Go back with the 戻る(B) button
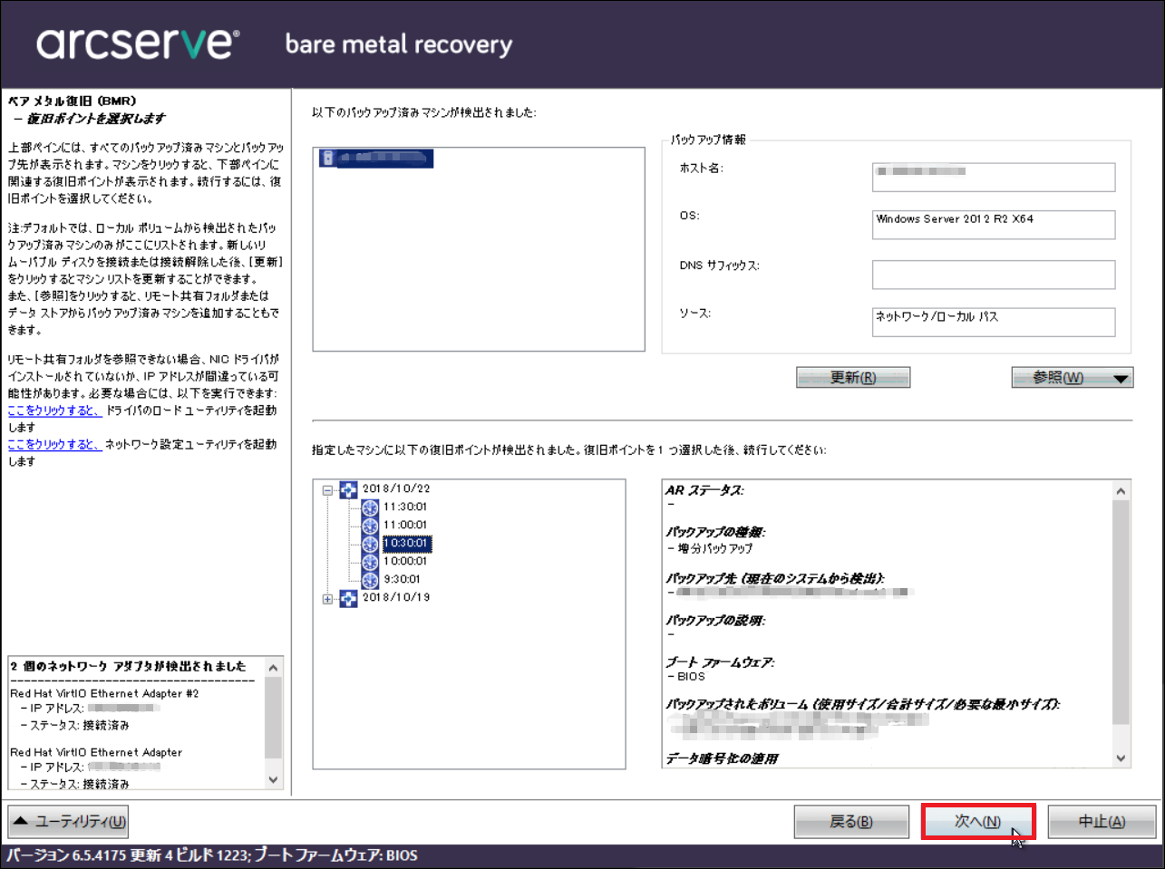 pos(851,822)
